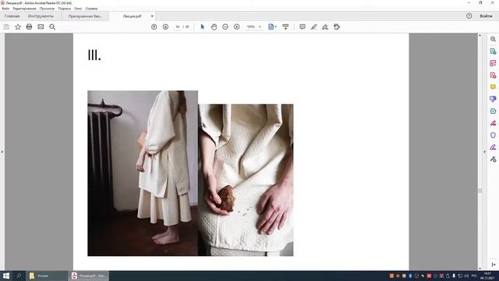Toggle scrolling mode toolbar icon
Screen dimensions: 499x281
coord(285,27)
